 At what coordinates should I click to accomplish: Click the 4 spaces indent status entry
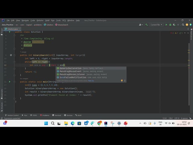click(184, 118)
